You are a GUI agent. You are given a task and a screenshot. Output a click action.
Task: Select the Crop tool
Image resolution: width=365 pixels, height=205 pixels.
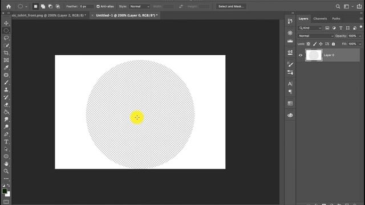point(6,53)
